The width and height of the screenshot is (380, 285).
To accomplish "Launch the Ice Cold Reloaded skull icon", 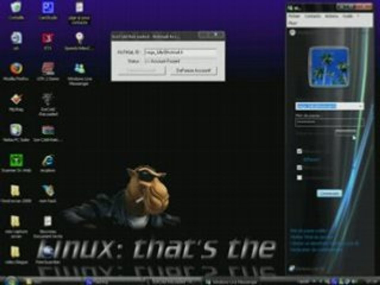I will coord(48,104).
